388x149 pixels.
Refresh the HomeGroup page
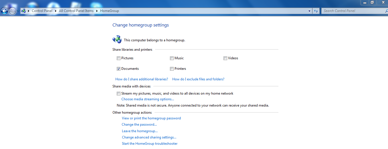coord(316,11)
